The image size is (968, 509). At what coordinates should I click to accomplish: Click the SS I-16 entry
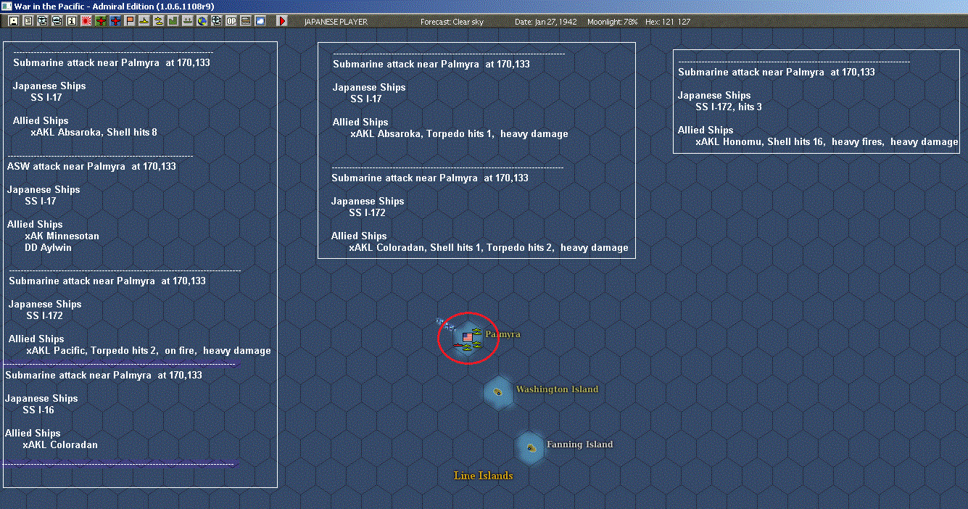(x=38, y=410)
